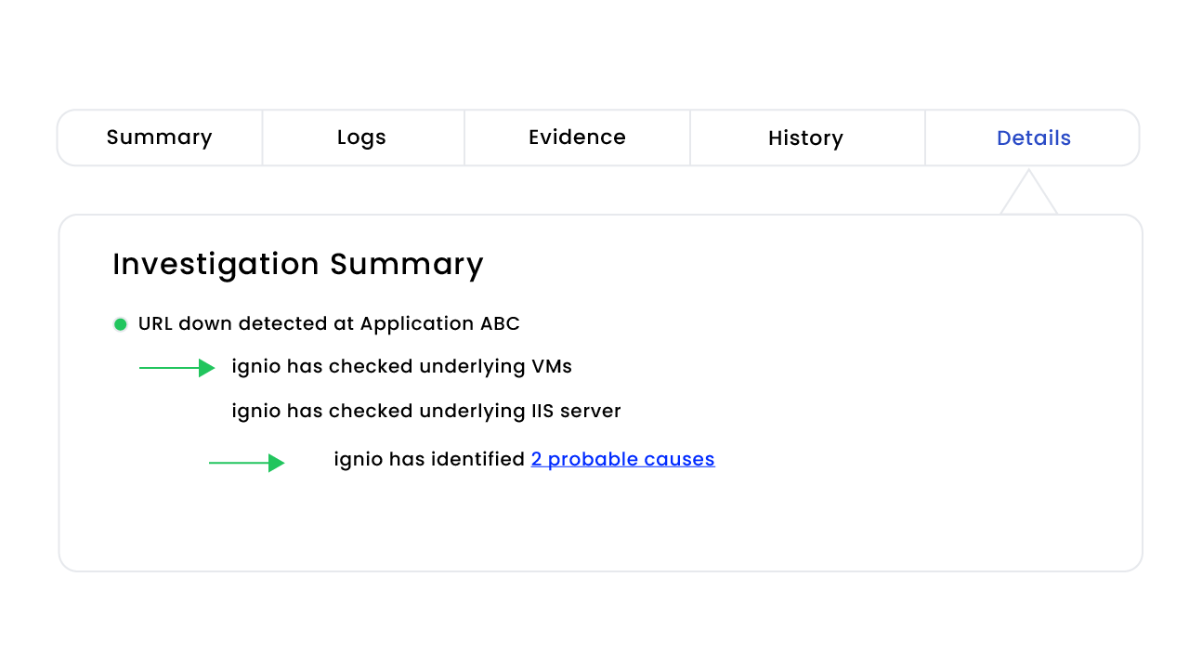
Task: Click divider between Evidence and History tabs
Action: [690, 138]
